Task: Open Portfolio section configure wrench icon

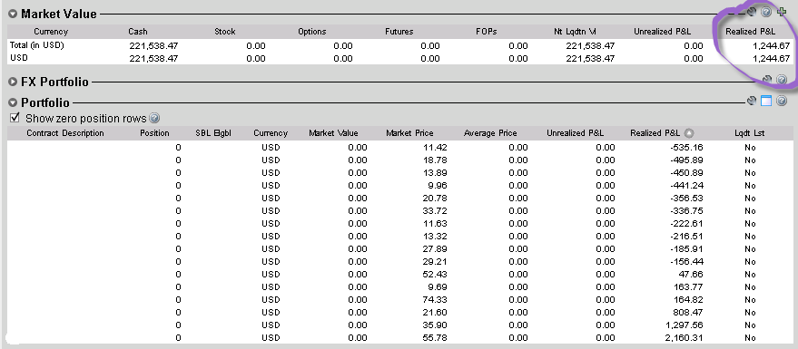Action: [752, 102]
